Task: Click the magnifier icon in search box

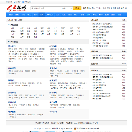Action: tap(32, 8)
